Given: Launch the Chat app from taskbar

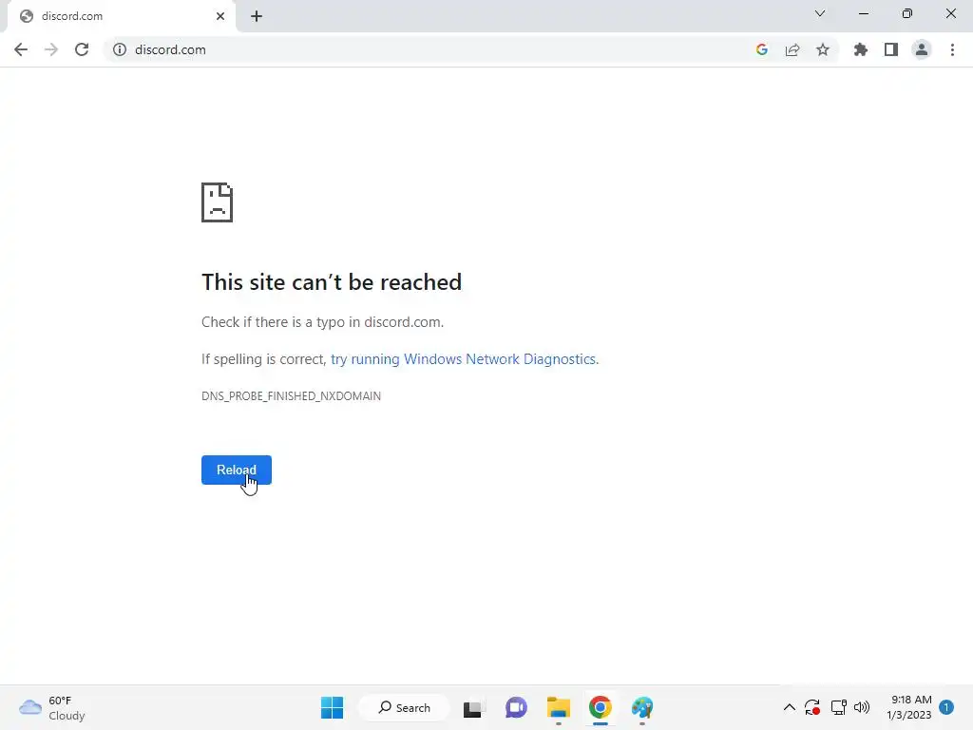Looking at the screenshot, I should click(516, 707).
